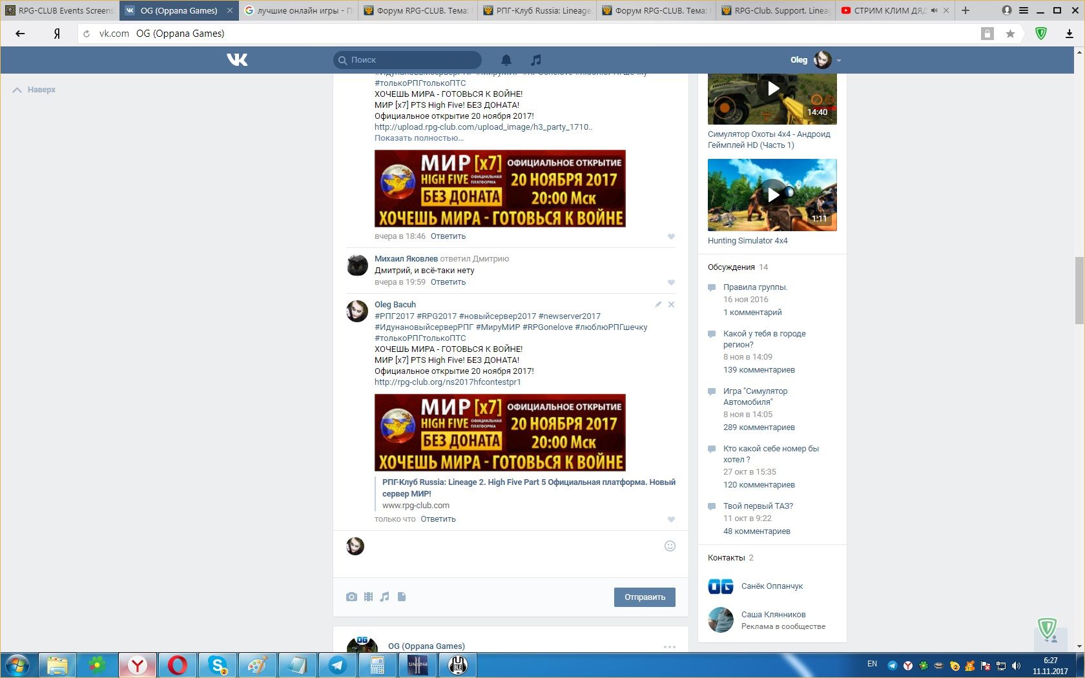Click the VK logo in the header
Viewport: 1085px width, 678px height.
click(237, 60)
